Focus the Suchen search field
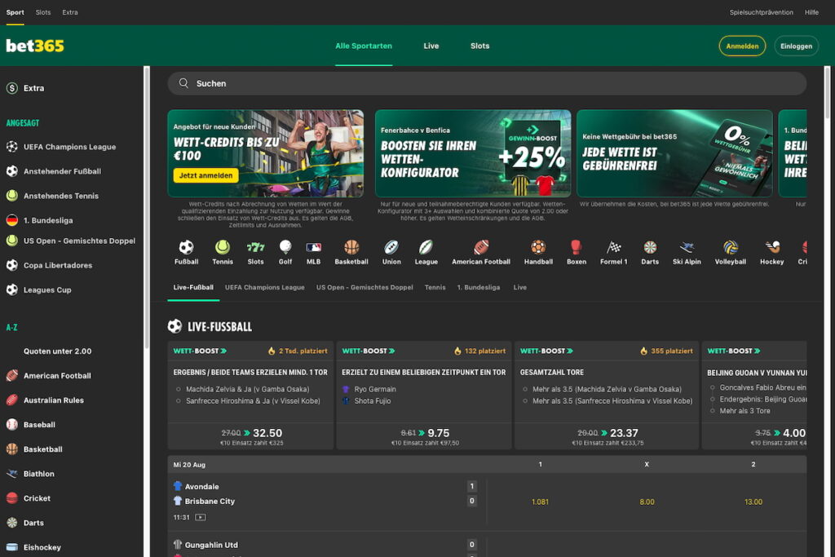This screenshot has width=835, height=557. click(x=487, y=84)
